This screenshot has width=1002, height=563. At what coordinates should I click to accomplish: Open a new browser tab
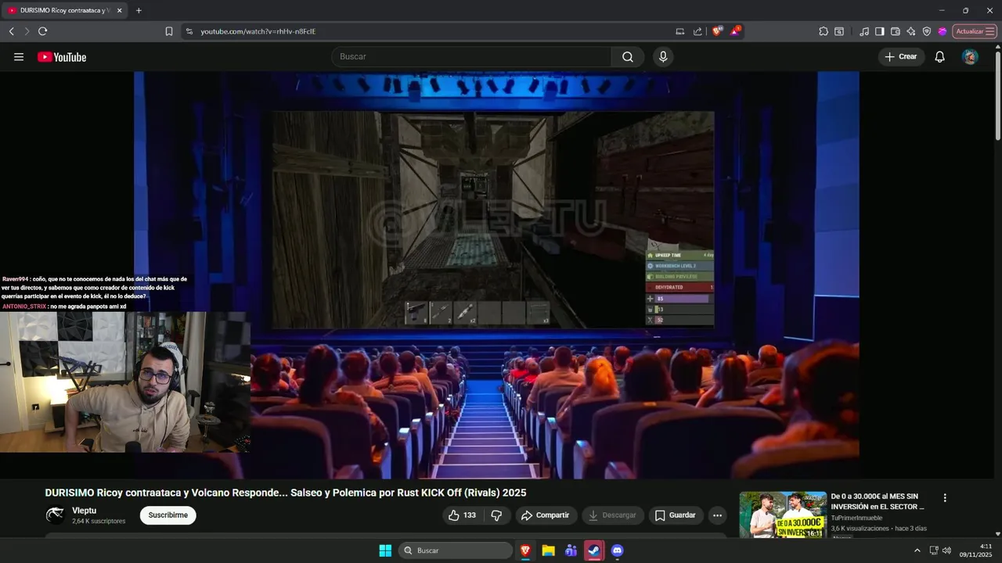point(139,10)
